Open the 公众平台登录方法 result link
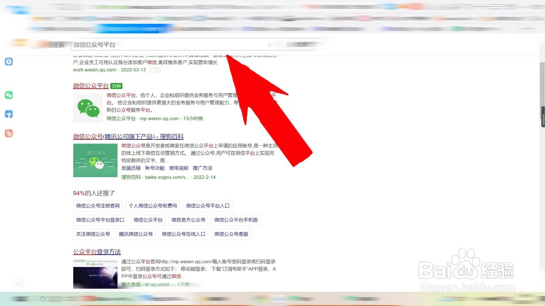The height and width of the screenshot is (306, 545). coord(97,252)
